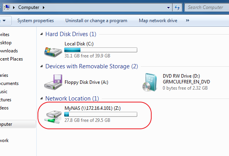Collapse Devices with Removable Storage group

pyautogui.click(x=42, y=66)
